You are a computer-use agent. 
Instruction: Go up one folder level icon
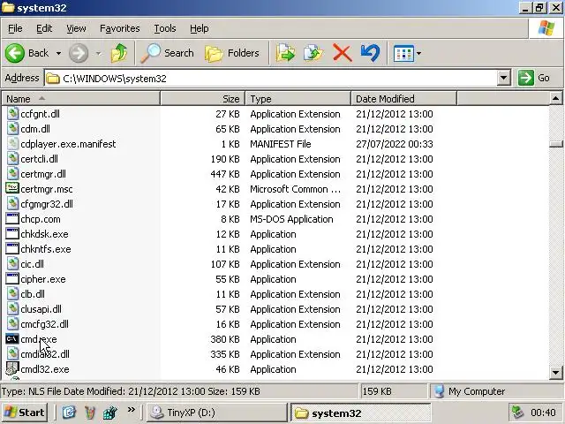pyautogui.click(x=119, y=53)
